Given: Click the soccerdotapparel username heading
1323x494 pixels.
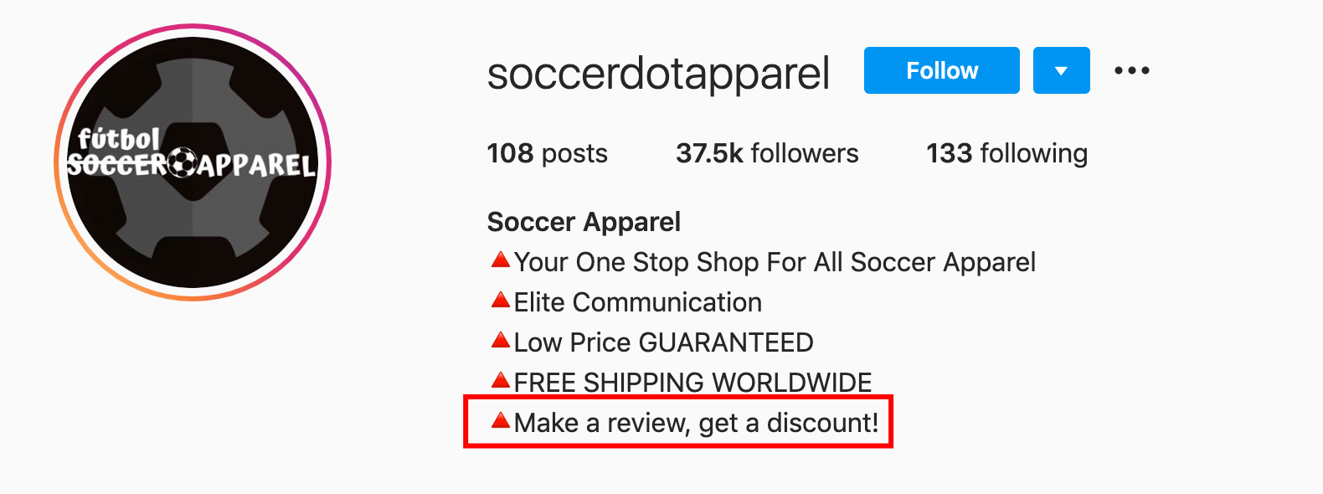Looking at the screenshot, I should pyautogui.click(x=658, y=73).
